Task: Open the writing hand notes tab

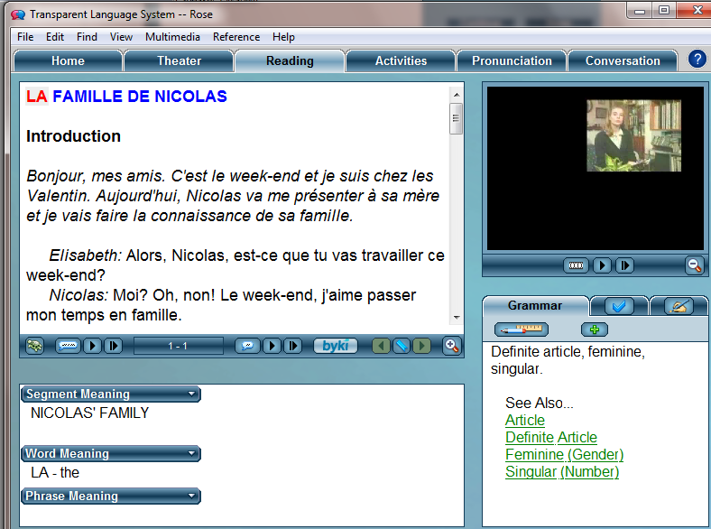Action: click(678, 306)
